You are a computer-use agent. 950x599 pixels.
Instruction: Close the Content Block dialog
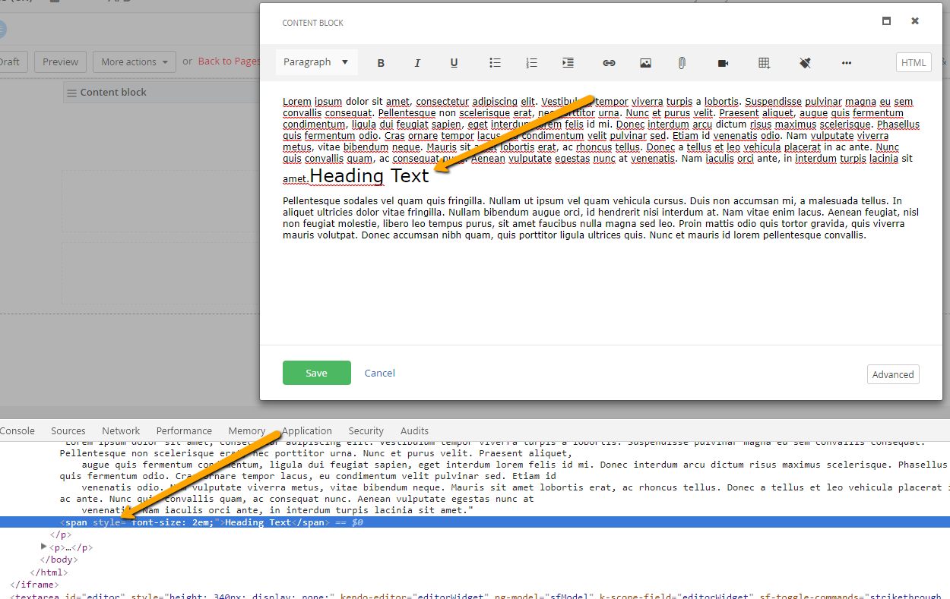pos(915,21)
